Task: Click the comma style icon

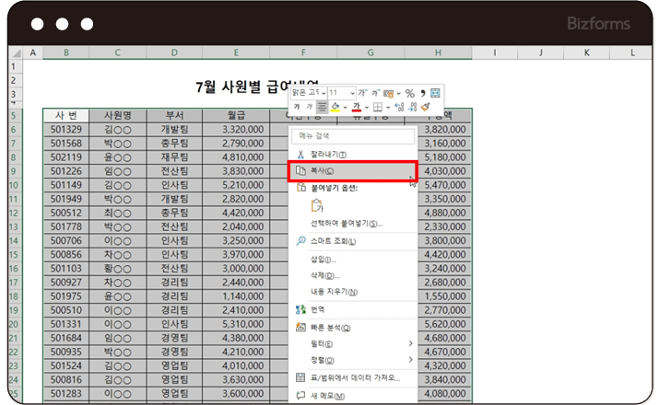Action: point(423,93)
